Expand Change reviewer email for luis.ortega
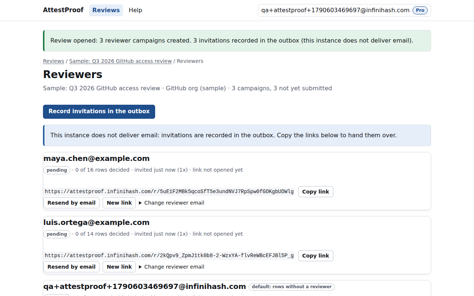Screen dimensions: 474x296 (x=171, y=267)
